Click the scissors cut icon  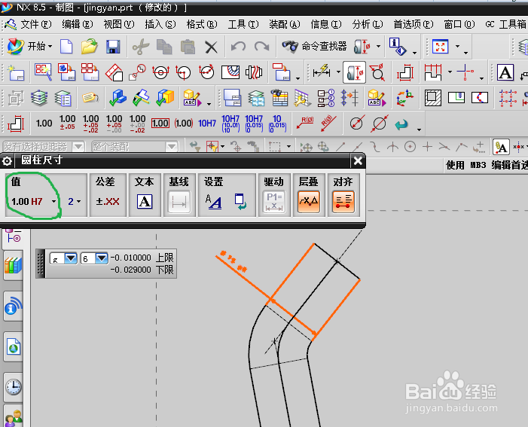141,47
